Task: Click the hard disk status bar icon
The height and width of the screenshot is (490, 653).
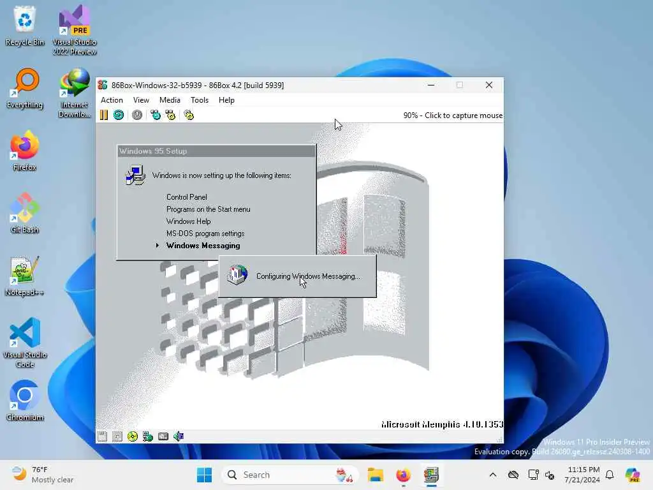Action: click(x=163, y=436)
